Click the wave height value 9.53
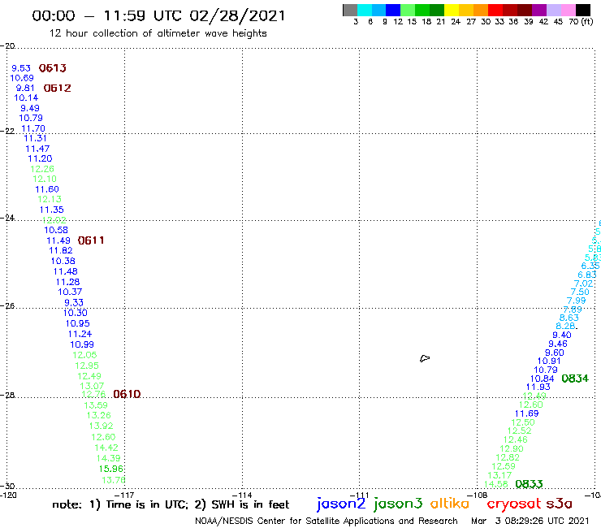The height and width of the screenshot is (528, 601). click(x=21, y=68)
